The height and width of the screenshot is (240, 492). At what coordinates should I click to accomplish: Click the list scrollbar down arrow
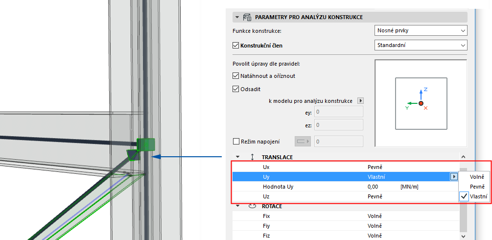point(464,236)
